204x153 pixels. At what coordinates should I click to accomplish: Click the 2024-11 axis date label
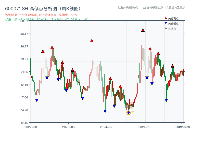144,127
